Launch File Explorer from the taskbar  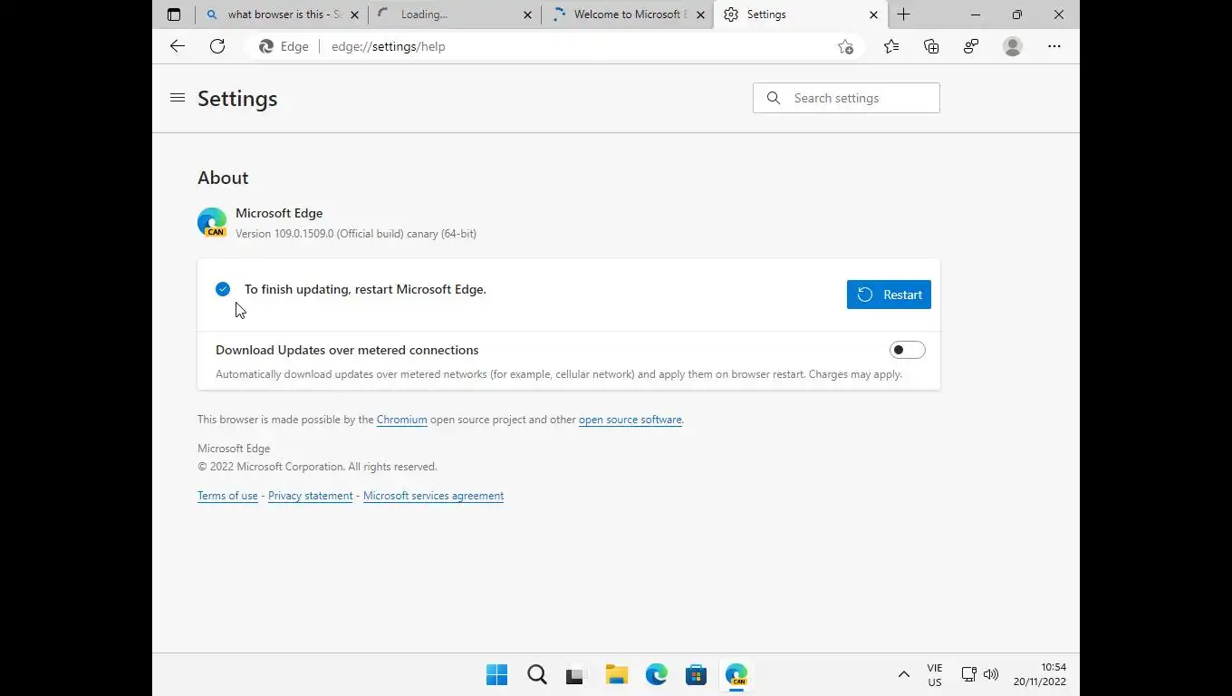(617, 675)
